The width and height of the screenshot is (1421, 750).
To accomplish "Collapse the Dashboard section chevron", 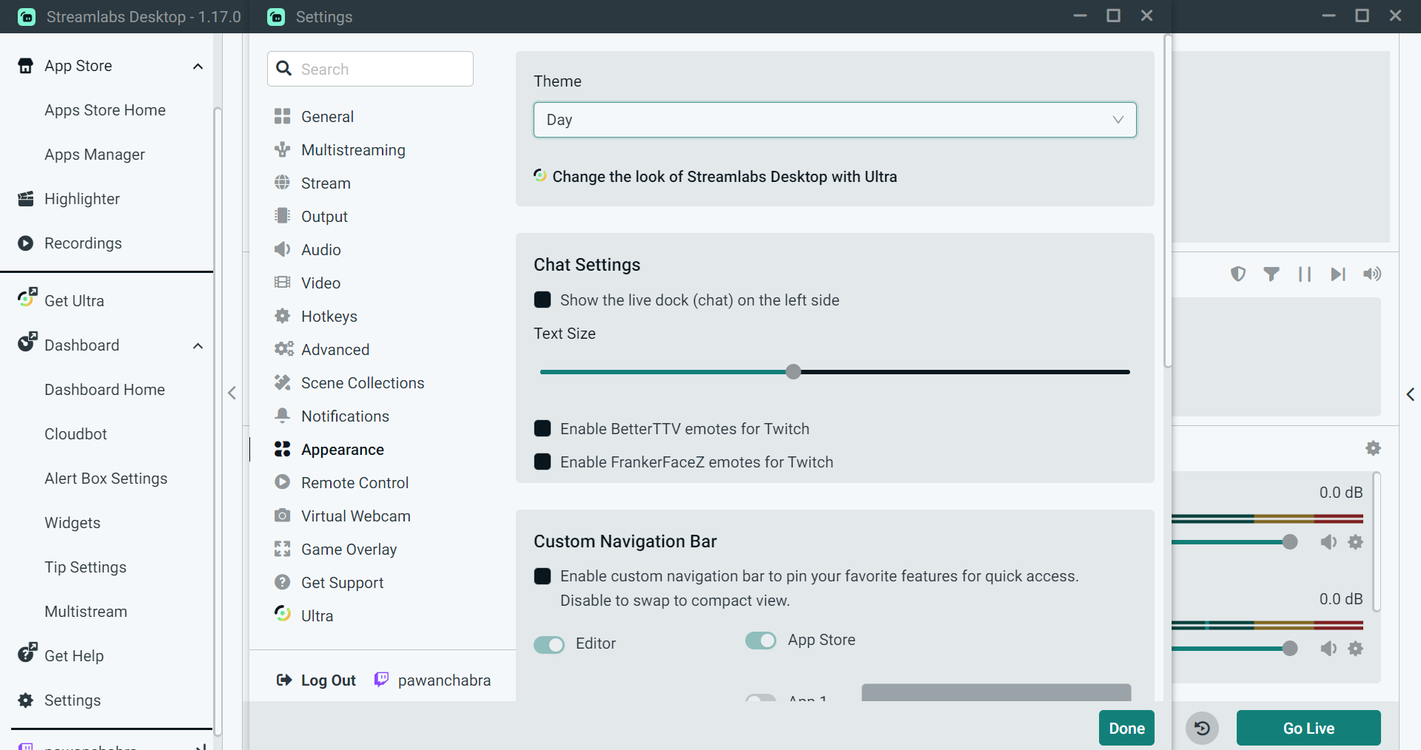I will click(198, 346).
